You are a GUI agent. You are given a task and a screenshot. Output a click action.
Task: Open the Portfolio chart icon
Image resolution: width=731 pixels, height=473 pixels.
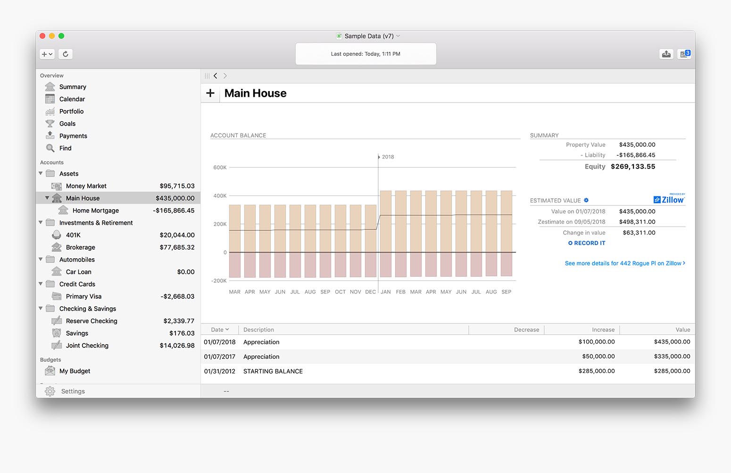50,111
